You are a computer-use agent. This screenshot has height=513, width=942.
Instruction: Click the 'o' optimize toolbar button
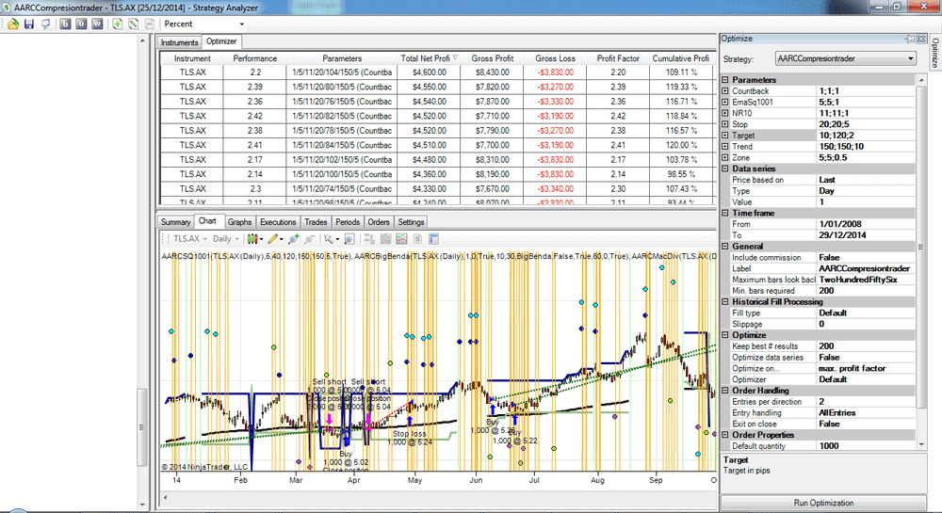coord(81,24)
